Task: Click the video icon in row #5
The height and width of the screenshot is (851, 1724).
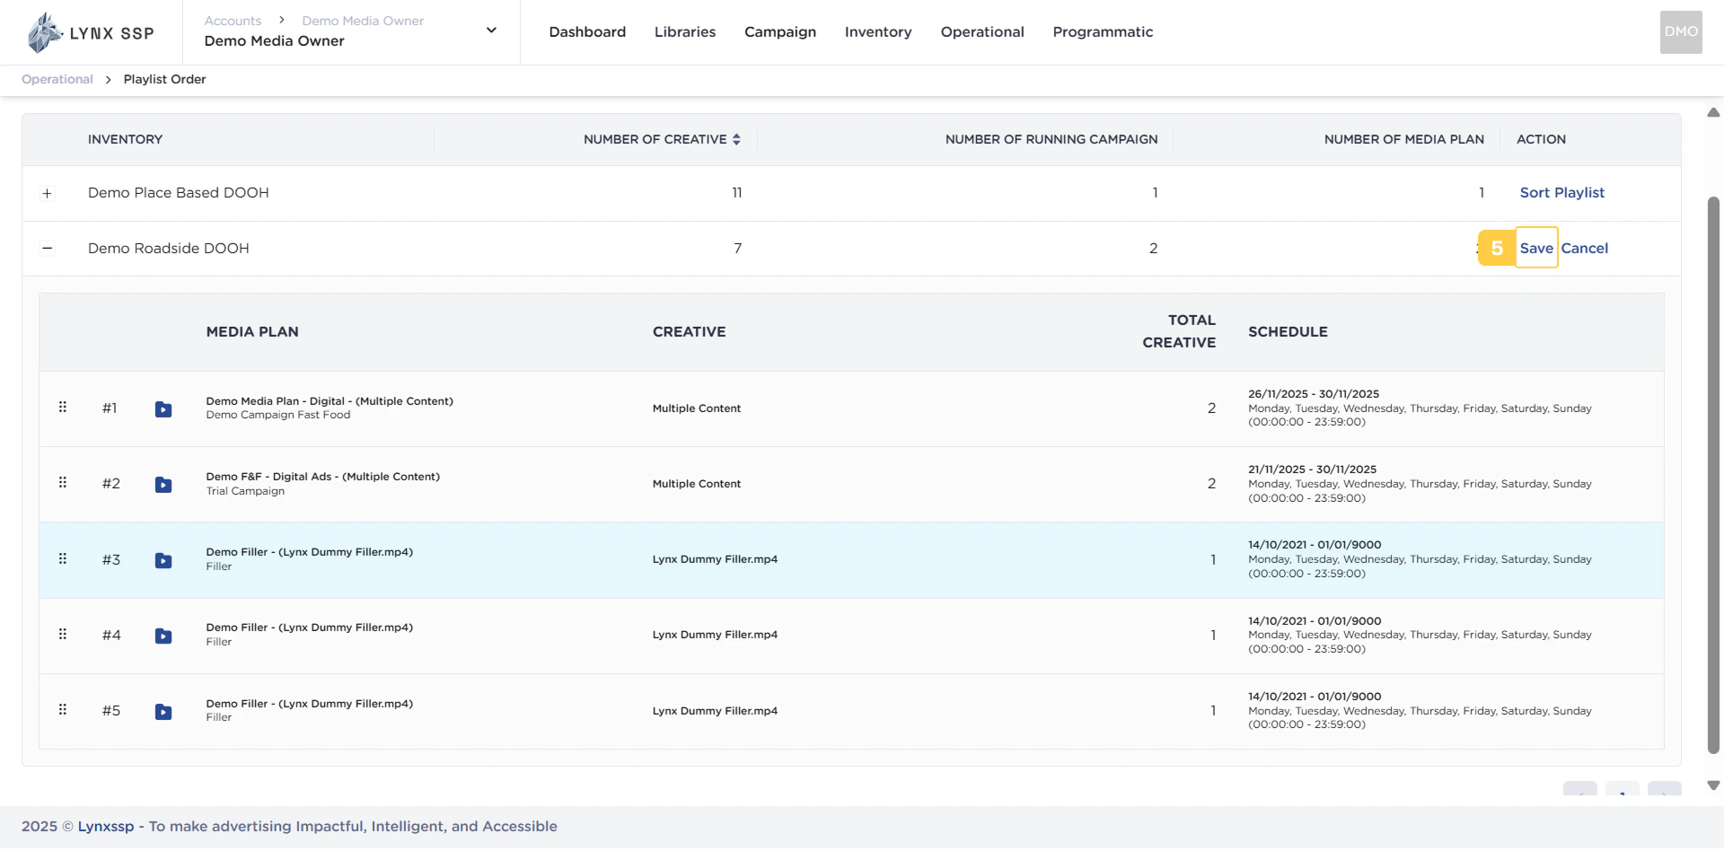Action: [x=163, y=712]
